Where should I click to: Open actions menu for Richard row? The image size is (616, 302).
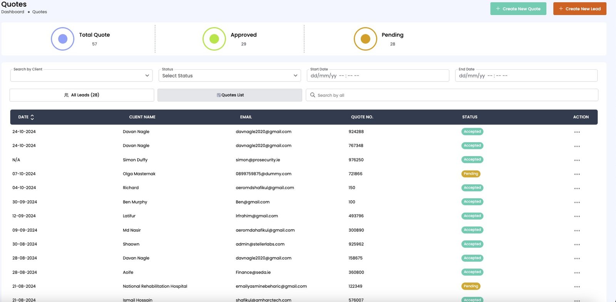click(577, 188)
